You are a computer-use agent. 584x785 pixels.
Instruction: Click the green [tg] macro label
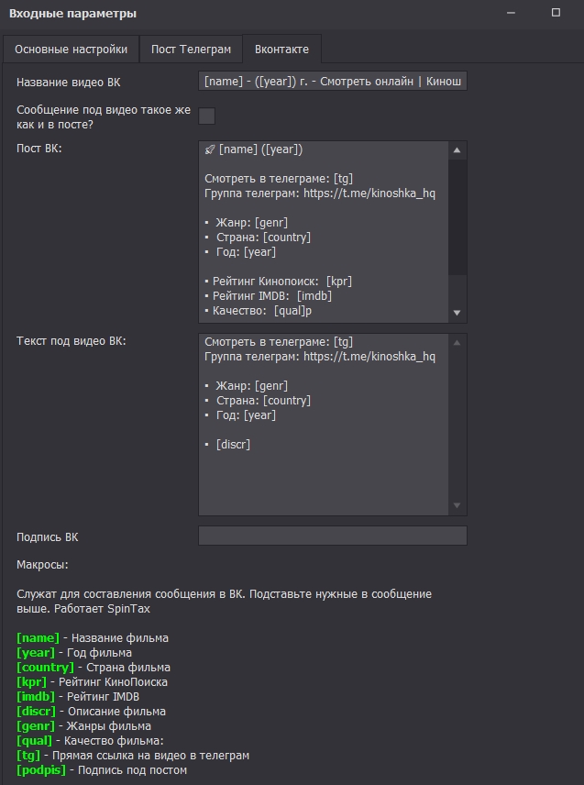[29, 756]
